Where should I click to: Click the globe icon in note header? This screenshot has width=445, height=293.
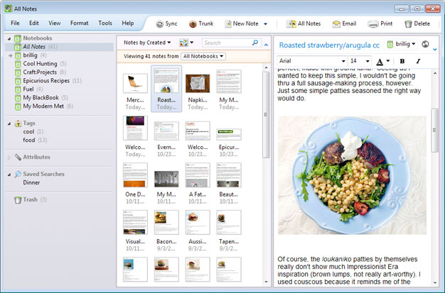click(x=425, y=44)
